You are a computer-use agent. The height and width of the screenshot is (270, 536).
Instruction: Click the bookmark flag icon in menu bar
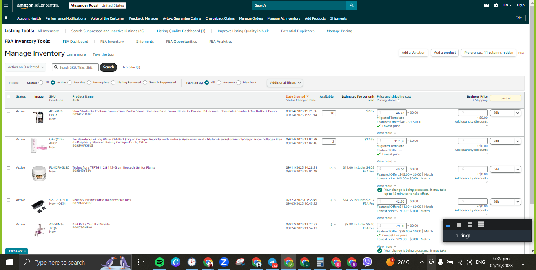pyautogui.click(x=6, y=18)
